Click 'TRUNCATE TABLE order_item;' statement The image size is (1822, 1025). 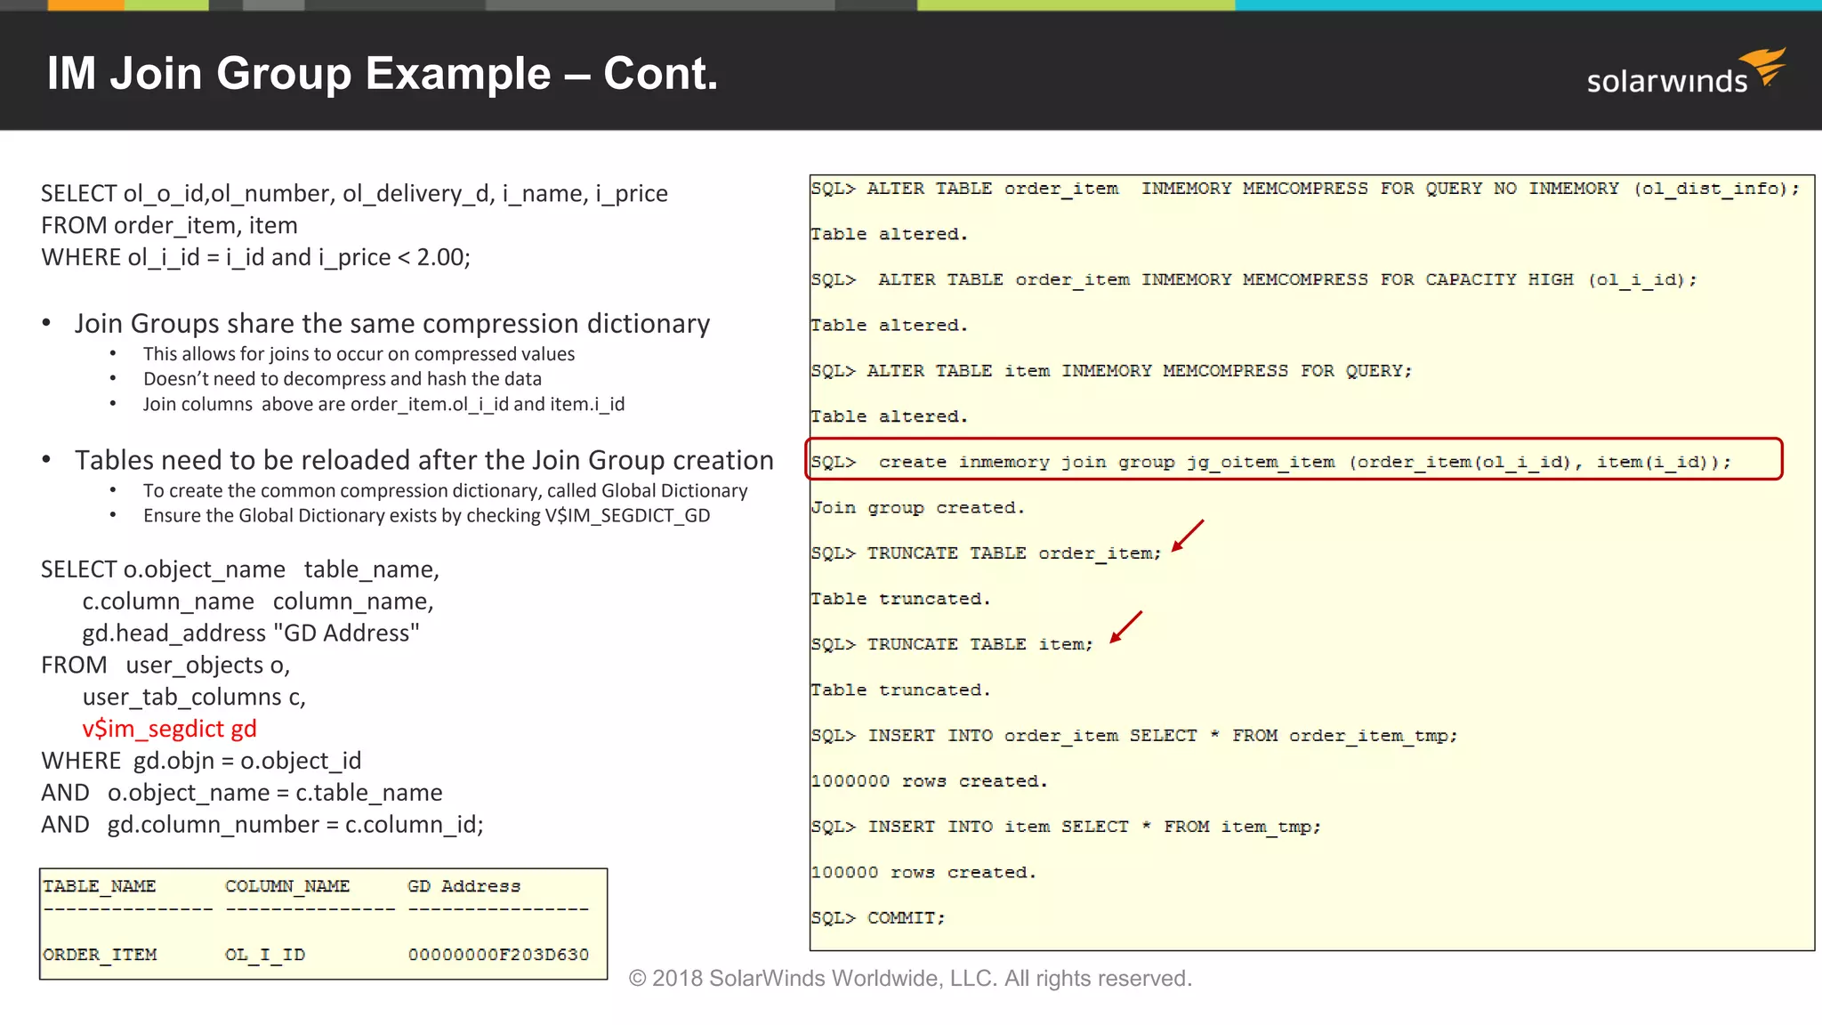[x=987, y=553]
